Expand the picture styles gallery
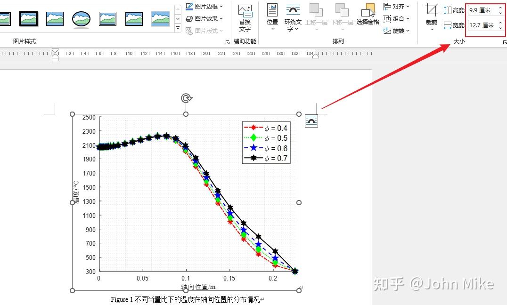507x305 pixels. pos(178,28)
